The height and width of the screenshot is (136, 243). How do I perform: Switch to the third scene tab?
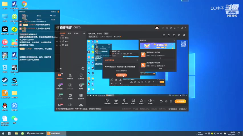[x=76, y=34]
